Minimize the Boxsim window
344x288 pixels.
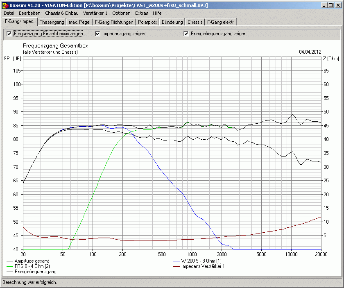click(x=325, y=5)
